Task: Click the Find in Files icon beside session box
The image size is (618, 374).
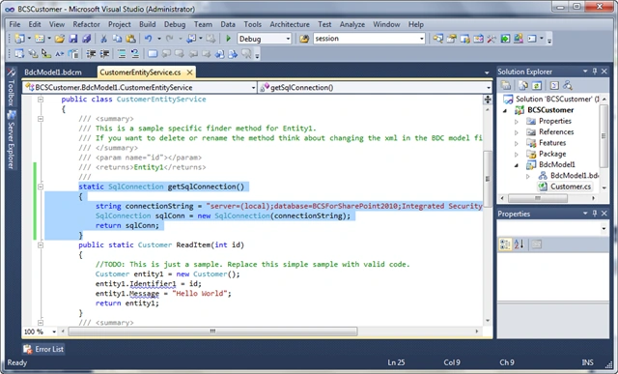Action: click(x=304, y=39)
